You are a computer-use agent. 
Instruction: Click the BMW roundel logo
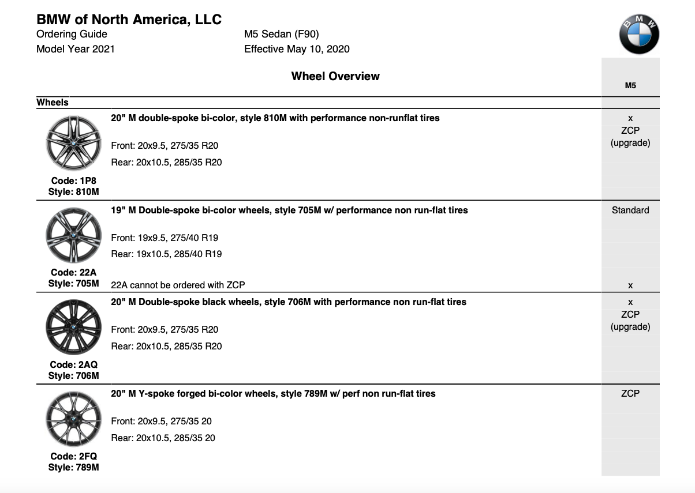pos(639,35)
